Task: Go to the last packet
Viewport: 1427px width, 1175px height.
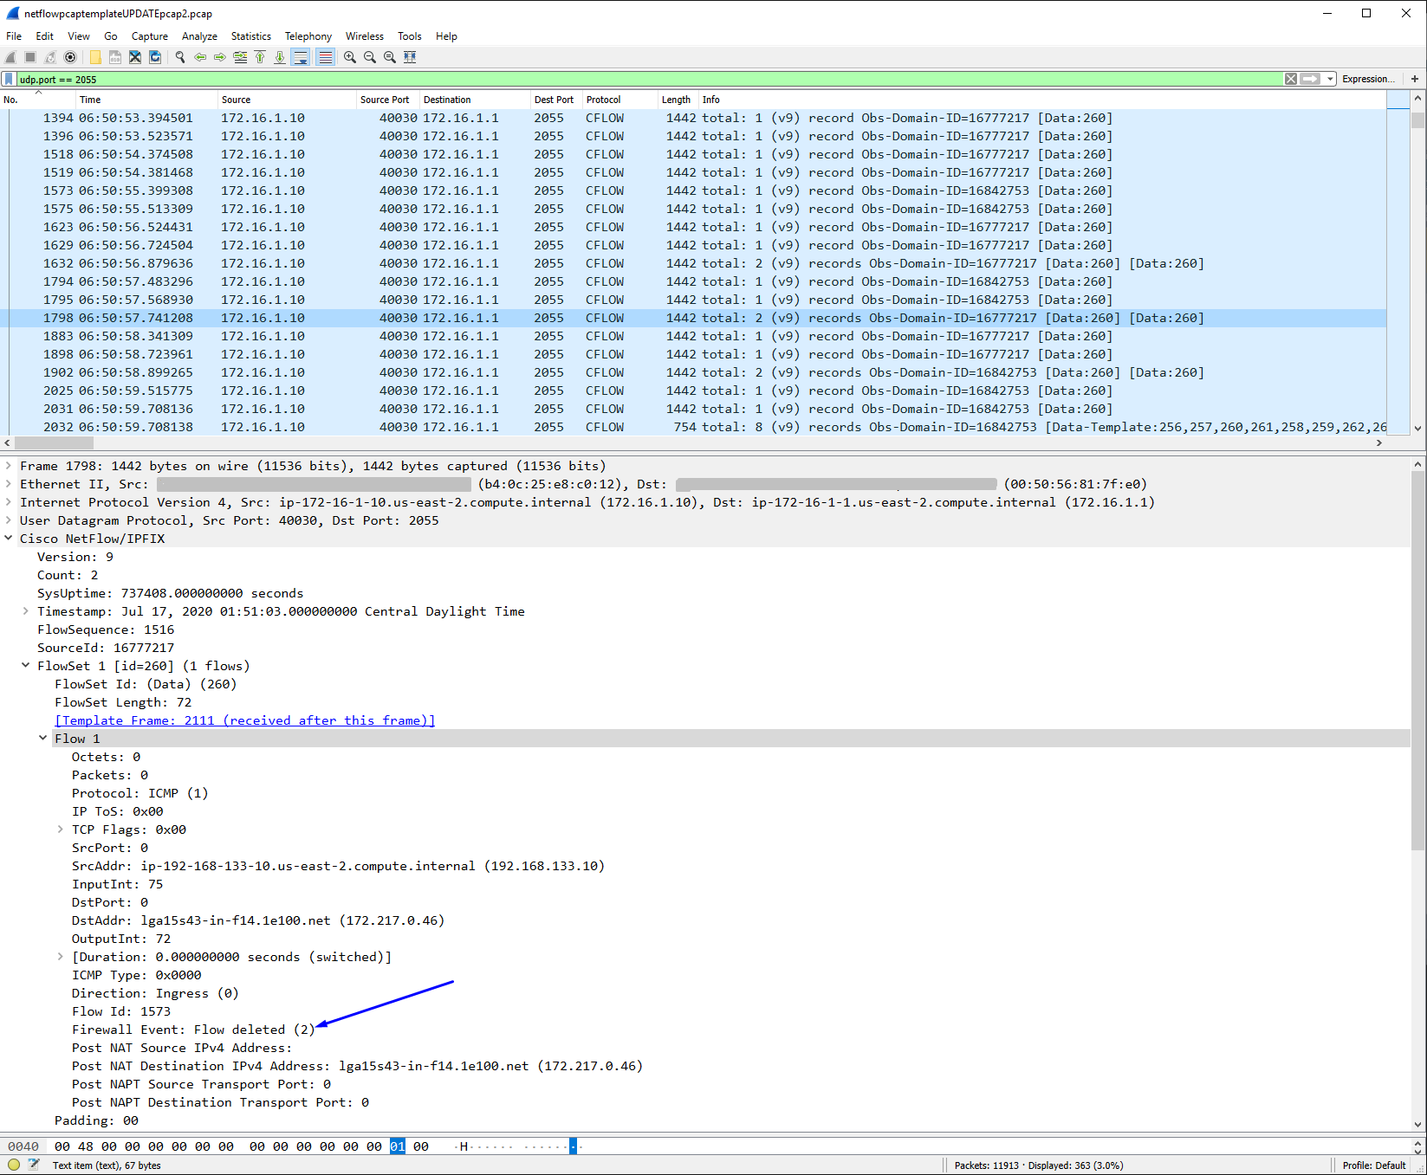Action: (x=279, y=57)
